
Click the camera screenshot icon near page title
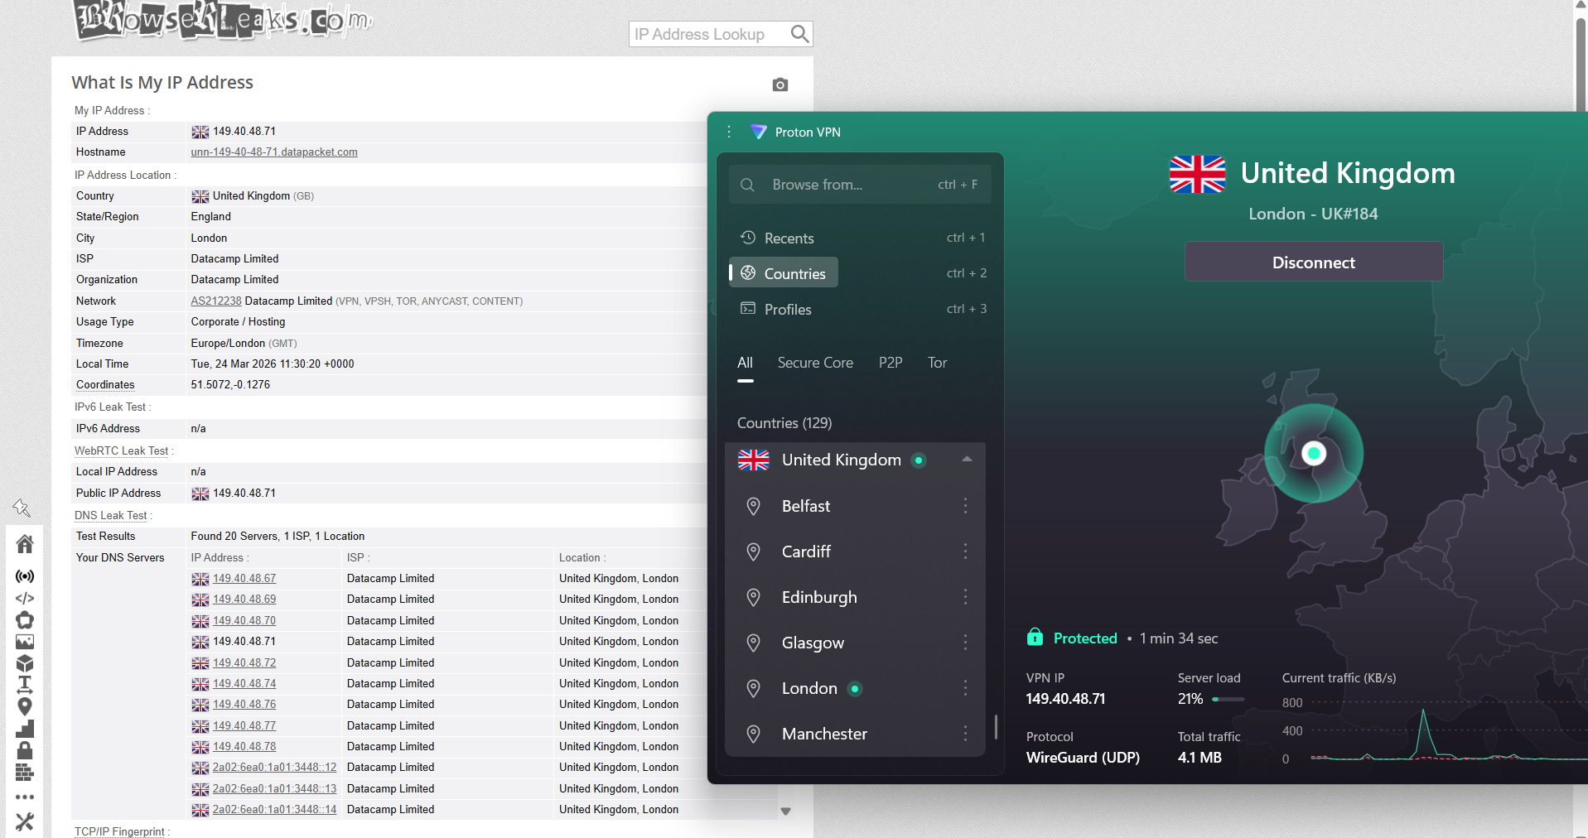point(779,84)
